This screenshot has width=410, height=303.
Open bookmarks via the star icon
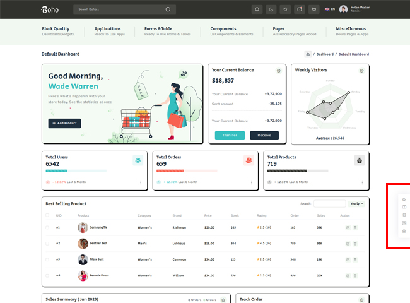tap(285, 9)
